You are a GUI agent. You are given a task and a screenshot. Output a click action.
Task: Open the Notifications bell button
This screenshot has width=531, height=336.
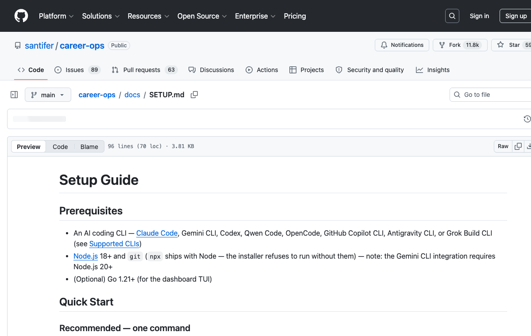(x=402, y=45)
